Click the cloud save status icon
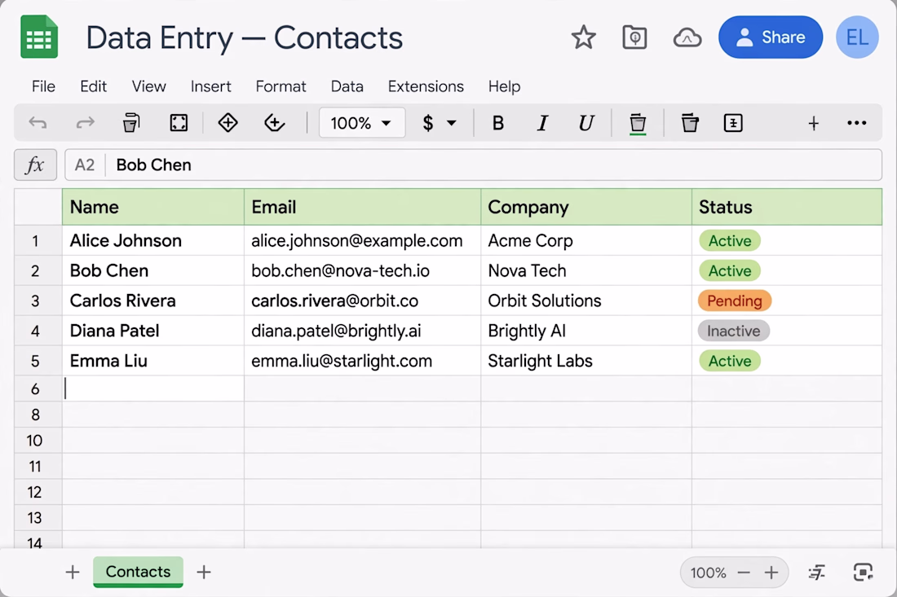The image size is (897, 597). [x=687, y=37]
